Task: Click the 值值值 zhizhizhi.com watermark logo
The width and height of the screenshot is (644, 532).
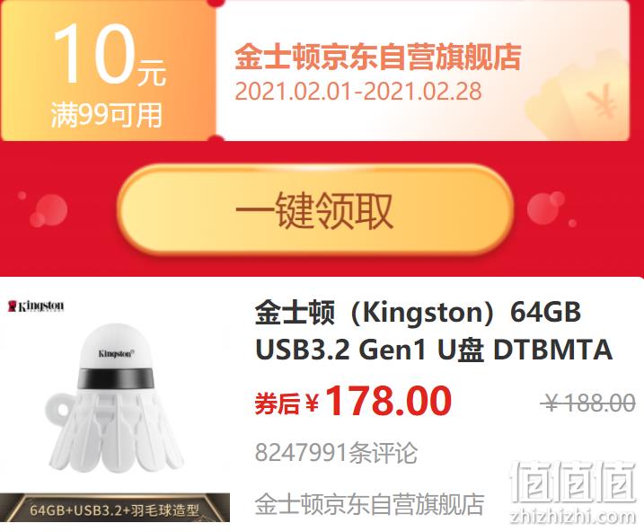Action: [572, 492]
